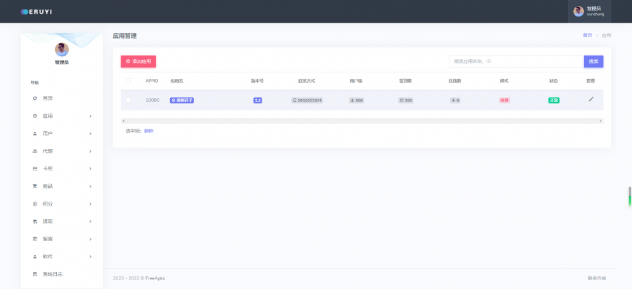Image resolution: width=632 pixels, height=289 pixels.
Task: Click the red 添加应用 button
Action: click(138, 62)
